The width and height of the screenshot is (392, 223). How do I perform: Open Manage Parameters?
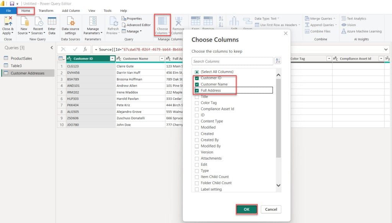point(93,26)
